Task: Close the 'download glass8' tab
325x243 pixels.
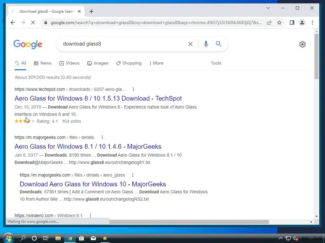Action: pos(79,11)
